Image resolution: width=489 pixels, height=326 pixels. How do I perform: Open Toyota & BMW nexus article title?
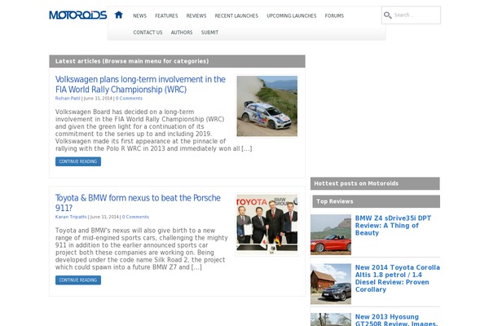138,203
